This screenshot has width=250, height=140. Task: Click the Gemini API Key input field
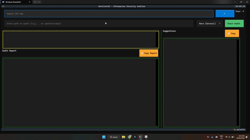[x=109, y=14]
